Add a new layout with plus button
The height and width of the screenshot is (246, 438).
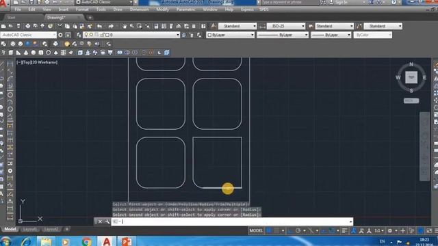(67, 230)
